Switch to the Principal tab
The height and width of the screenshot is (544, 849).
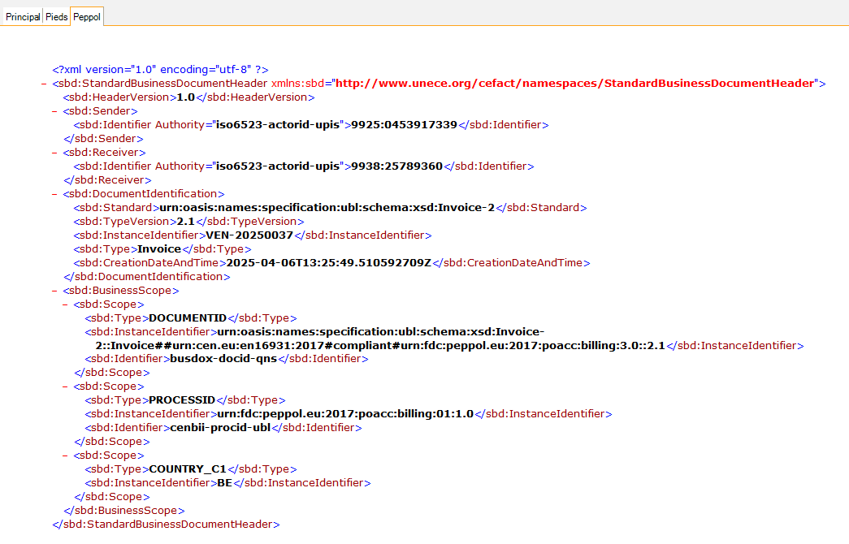point(23,16)
